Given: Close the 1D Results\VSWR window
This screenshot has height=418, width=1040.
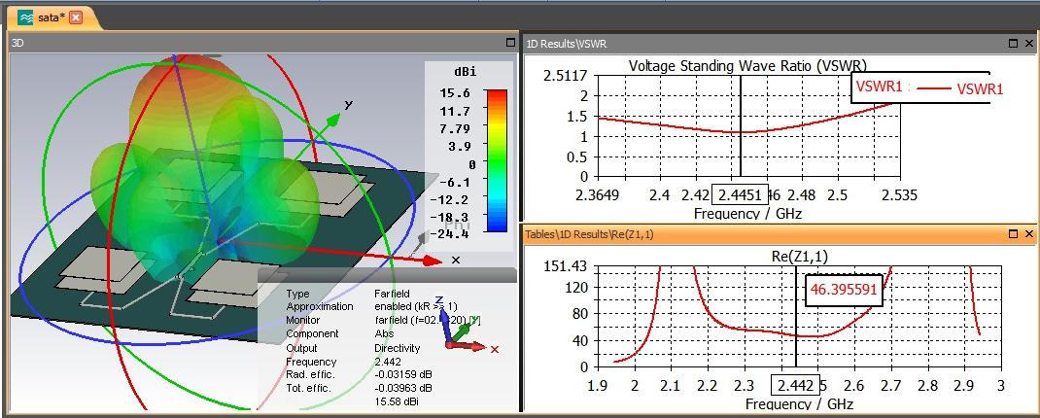Looking at the screenshot, I should [1028, 43].
